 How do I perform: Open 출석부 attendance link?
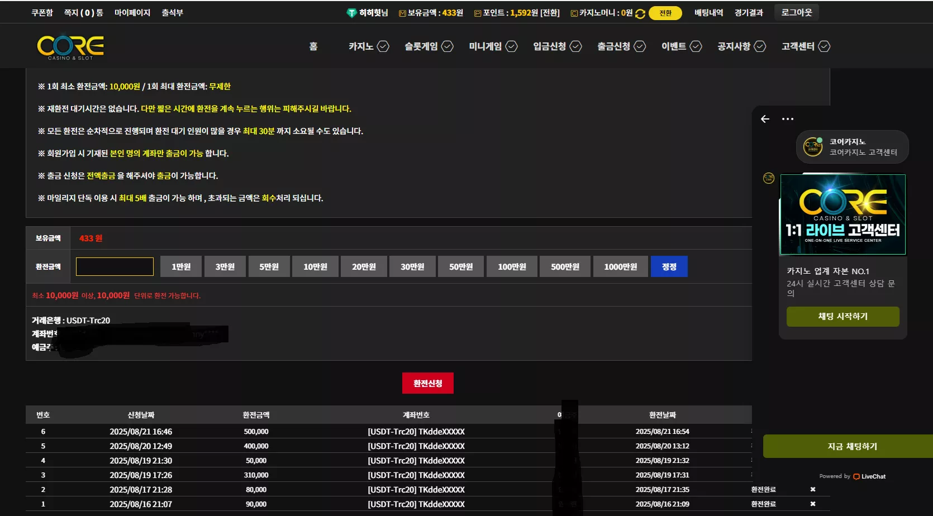(172, 13)
